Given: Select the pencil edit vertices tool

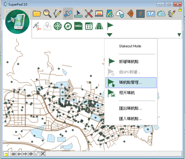Looking at the screenshot, I should click(57, 14).
